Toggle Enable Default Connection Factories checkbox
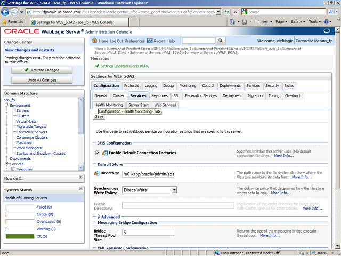 click(x=98, y=153)
